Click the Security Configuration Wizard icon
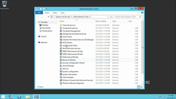 (x=61, y=63)
